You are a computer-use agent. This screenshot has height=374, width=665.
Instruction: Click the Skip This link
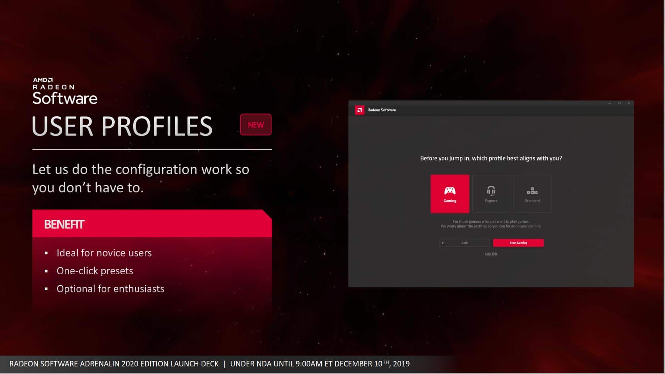point(491,254)
